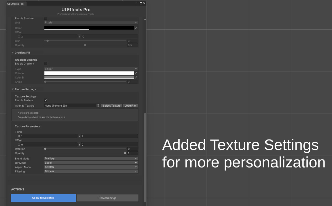Click Load File to import a texture
This screenshot has height=206, width=332.
(130, 105)
